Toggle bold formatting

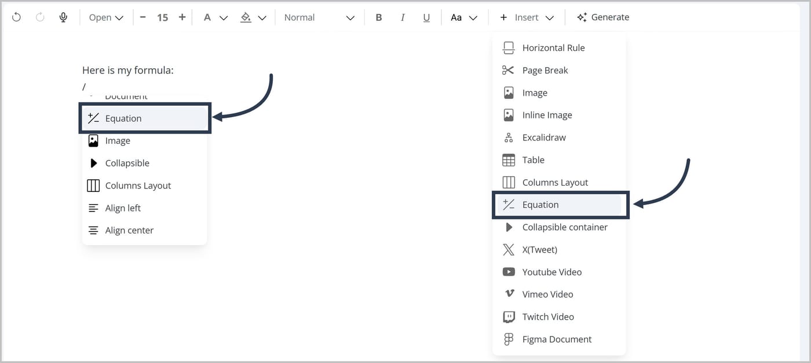[x=379, y=17]
